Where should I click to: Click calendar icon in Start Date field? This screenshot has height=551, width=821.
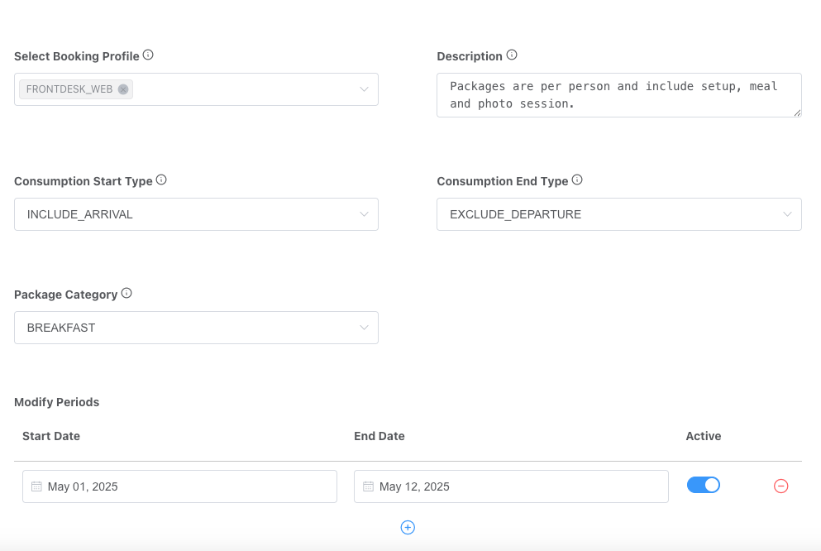click(x=36, y=486)
